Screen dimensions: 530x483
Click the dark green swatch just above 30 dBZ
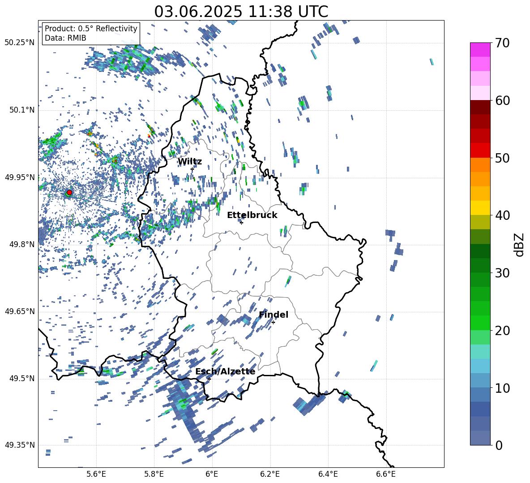coord(480,265)
